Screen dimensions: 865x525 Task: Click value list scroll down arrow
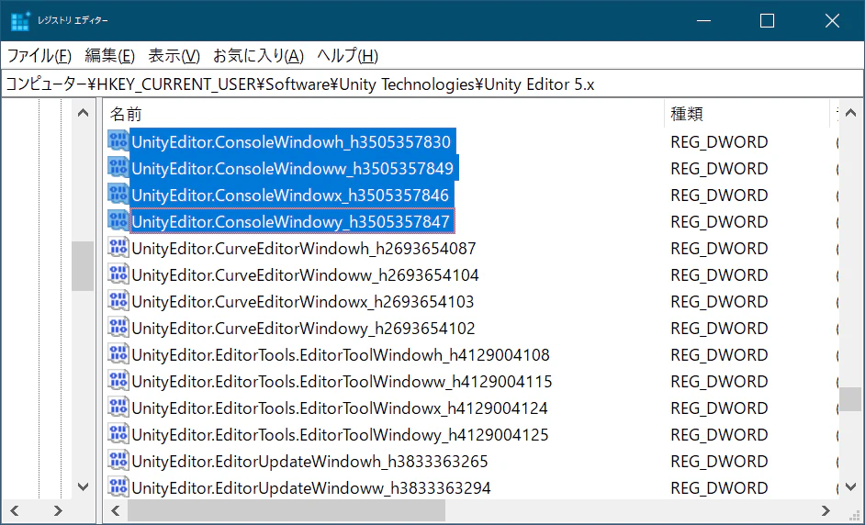pyautogui.click(x=850, y=486)
